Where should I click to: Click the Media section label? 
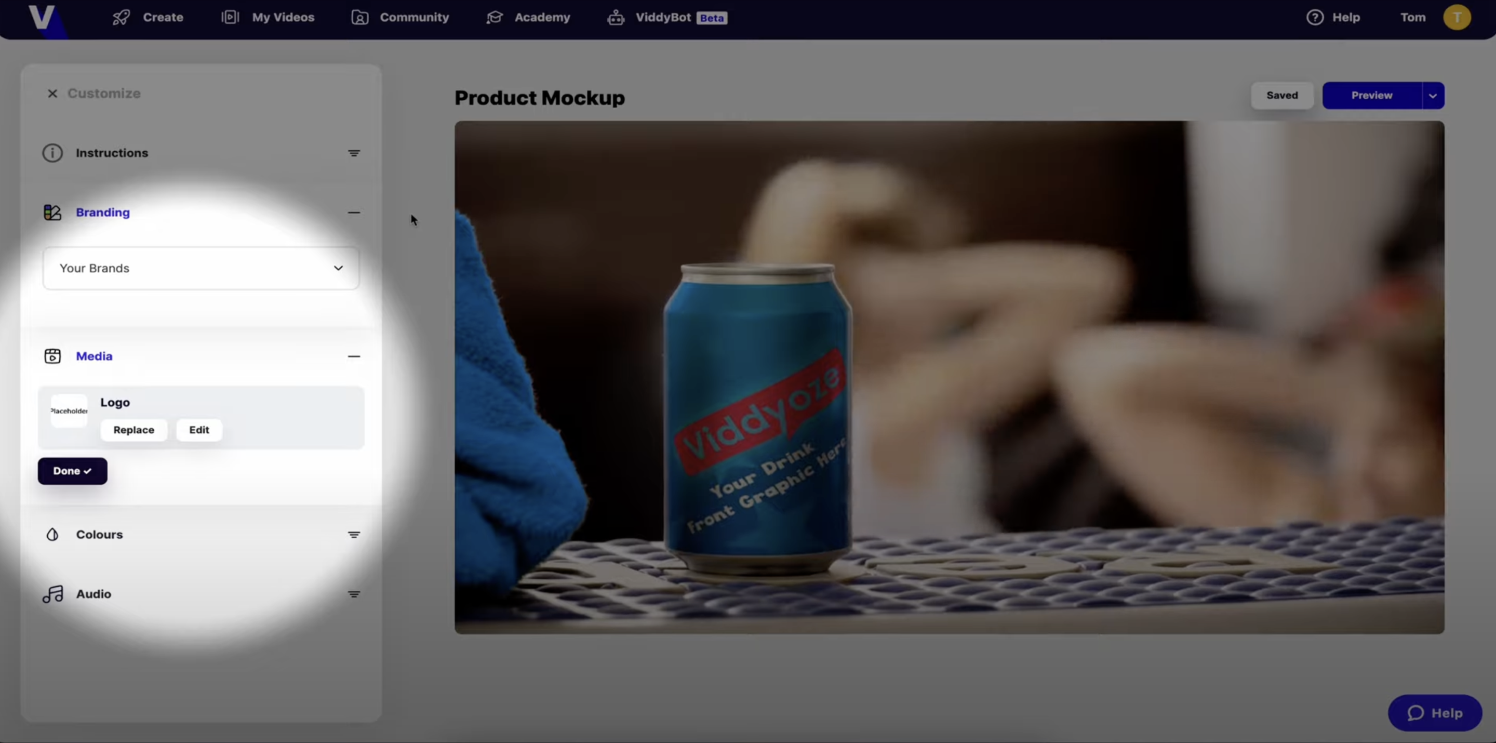[x=94, y=356]
